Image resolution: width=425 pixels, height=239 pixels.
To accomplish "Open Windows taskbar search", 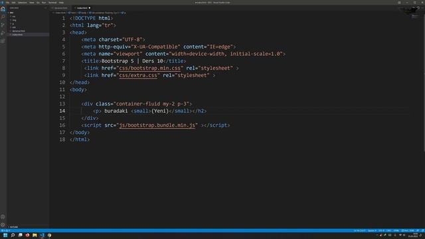I will pyautogui.click(x=13, y=235).
